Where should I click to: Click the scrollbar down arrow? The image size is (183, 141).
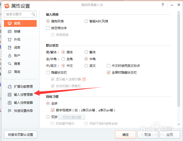tap(179, 125)
